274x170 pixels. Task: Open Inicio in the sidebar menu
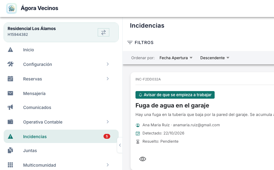[61, 50]
